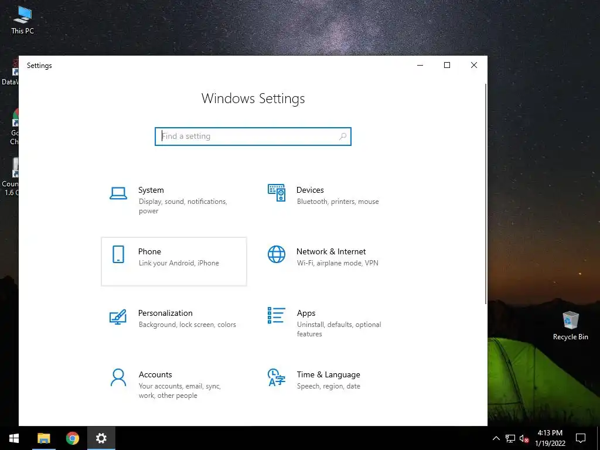Launch File Explorer from the taskbar
This screenshot has width=600, height=450.
pyautogui.click(x=43, y=438)
